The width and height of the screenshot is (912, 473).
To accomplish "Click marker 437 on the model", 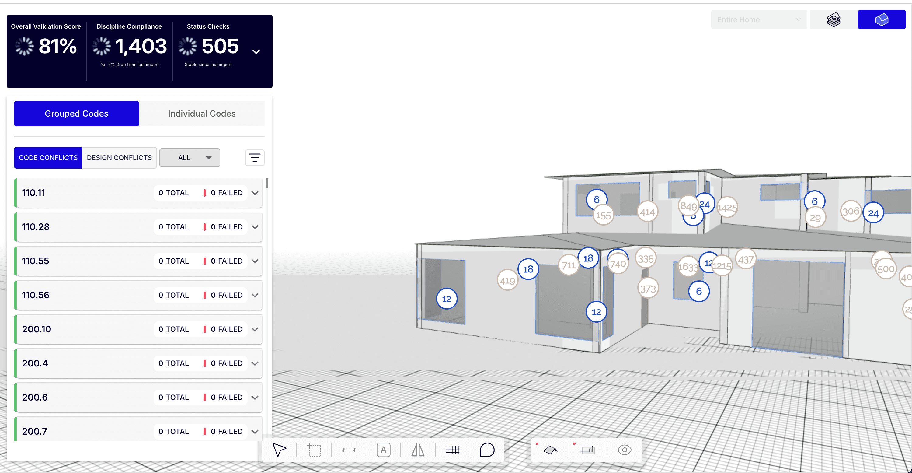I will point(746,259).
